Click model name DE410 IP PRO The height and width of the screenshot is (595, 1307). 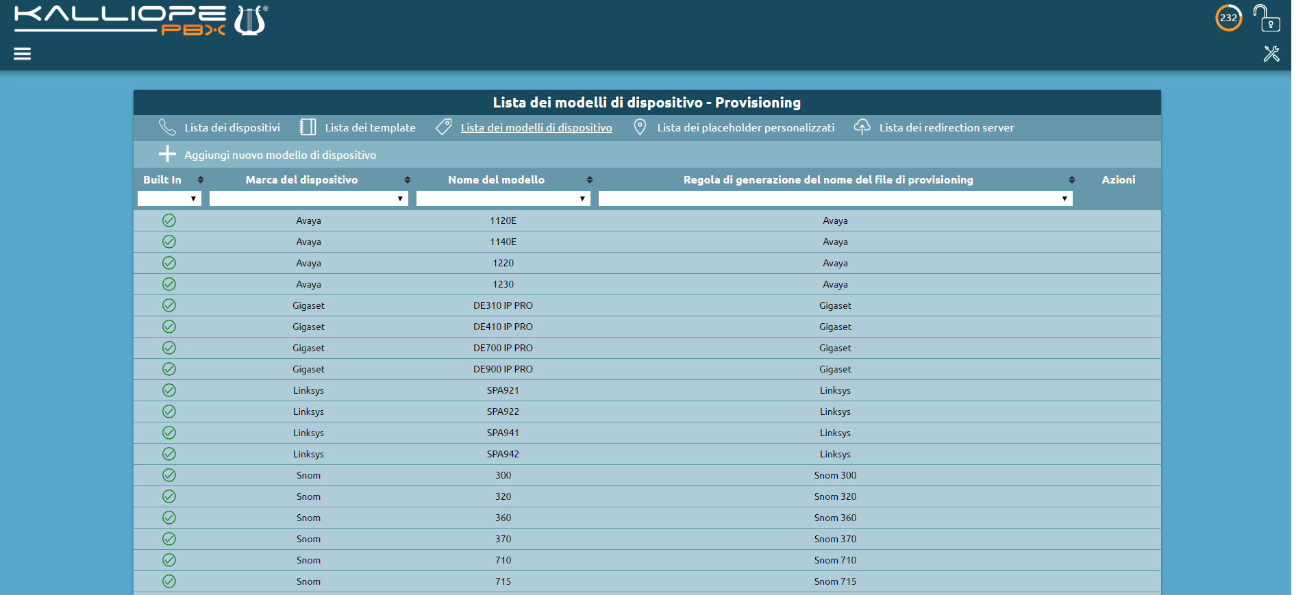tap(503, 327)
